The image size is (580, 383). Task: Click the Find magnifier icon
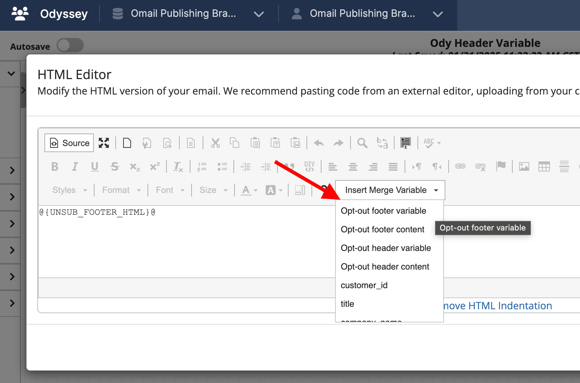(x=362, y=143)
